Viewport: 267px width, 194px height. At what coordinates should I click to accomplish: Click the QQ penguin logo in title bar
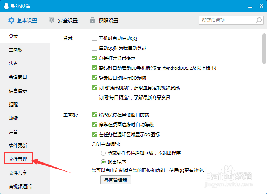tap(6, 6)
